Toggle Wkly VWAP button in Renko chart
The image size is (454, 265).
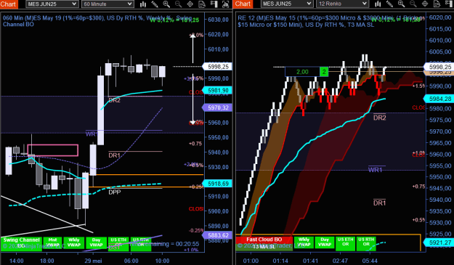[x=304, y=242]
